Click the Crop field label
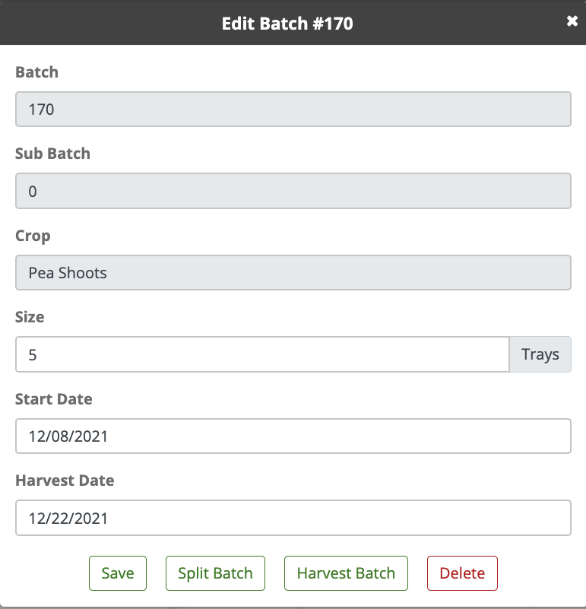This screenshot has height=609, width=586. point(33,236)
